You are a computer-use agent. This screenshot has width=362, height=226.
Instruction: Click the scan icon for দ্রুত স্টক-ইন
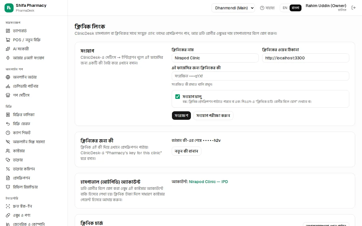8,206
